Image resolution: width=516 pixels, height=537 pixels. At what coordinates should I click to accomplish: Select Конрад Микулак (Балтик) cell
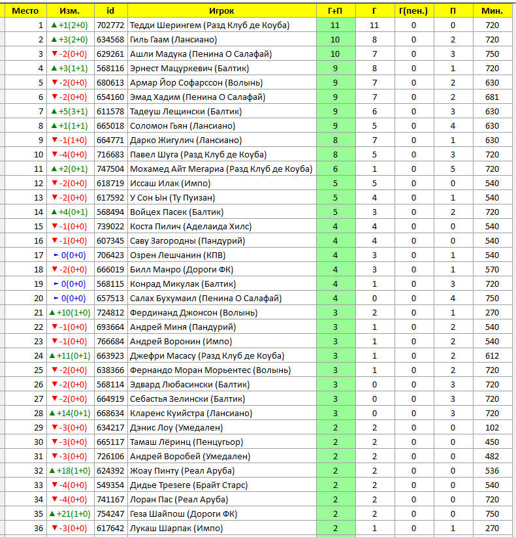coord(222,284)
